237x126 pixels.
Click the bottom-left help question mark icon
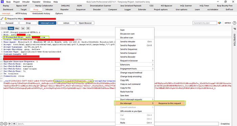tap(2, 124)
